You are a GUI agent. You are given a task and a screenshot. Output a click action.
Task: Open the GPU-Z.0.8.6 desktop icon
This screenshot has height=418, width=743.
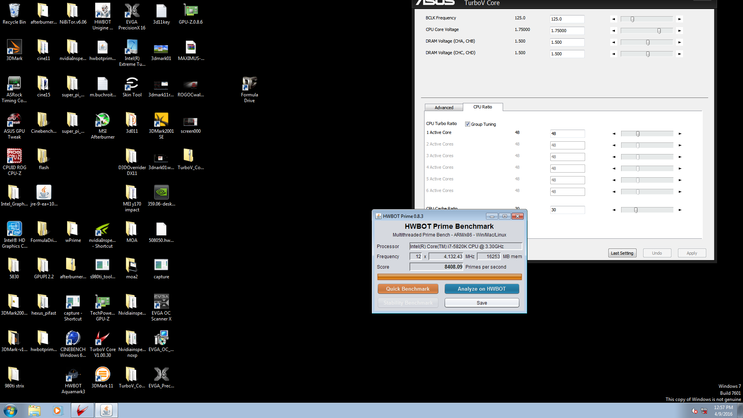tap(191, 14)
